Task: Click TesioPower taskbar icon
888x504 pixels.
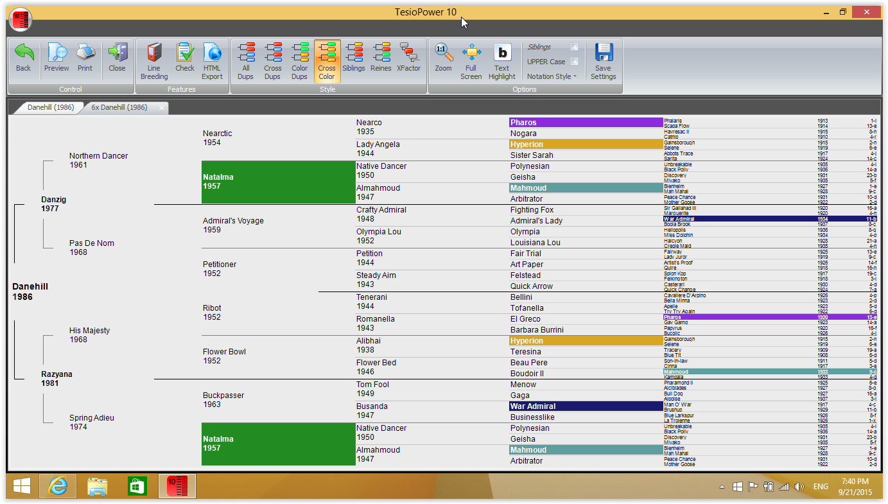Action: (177, 487)
